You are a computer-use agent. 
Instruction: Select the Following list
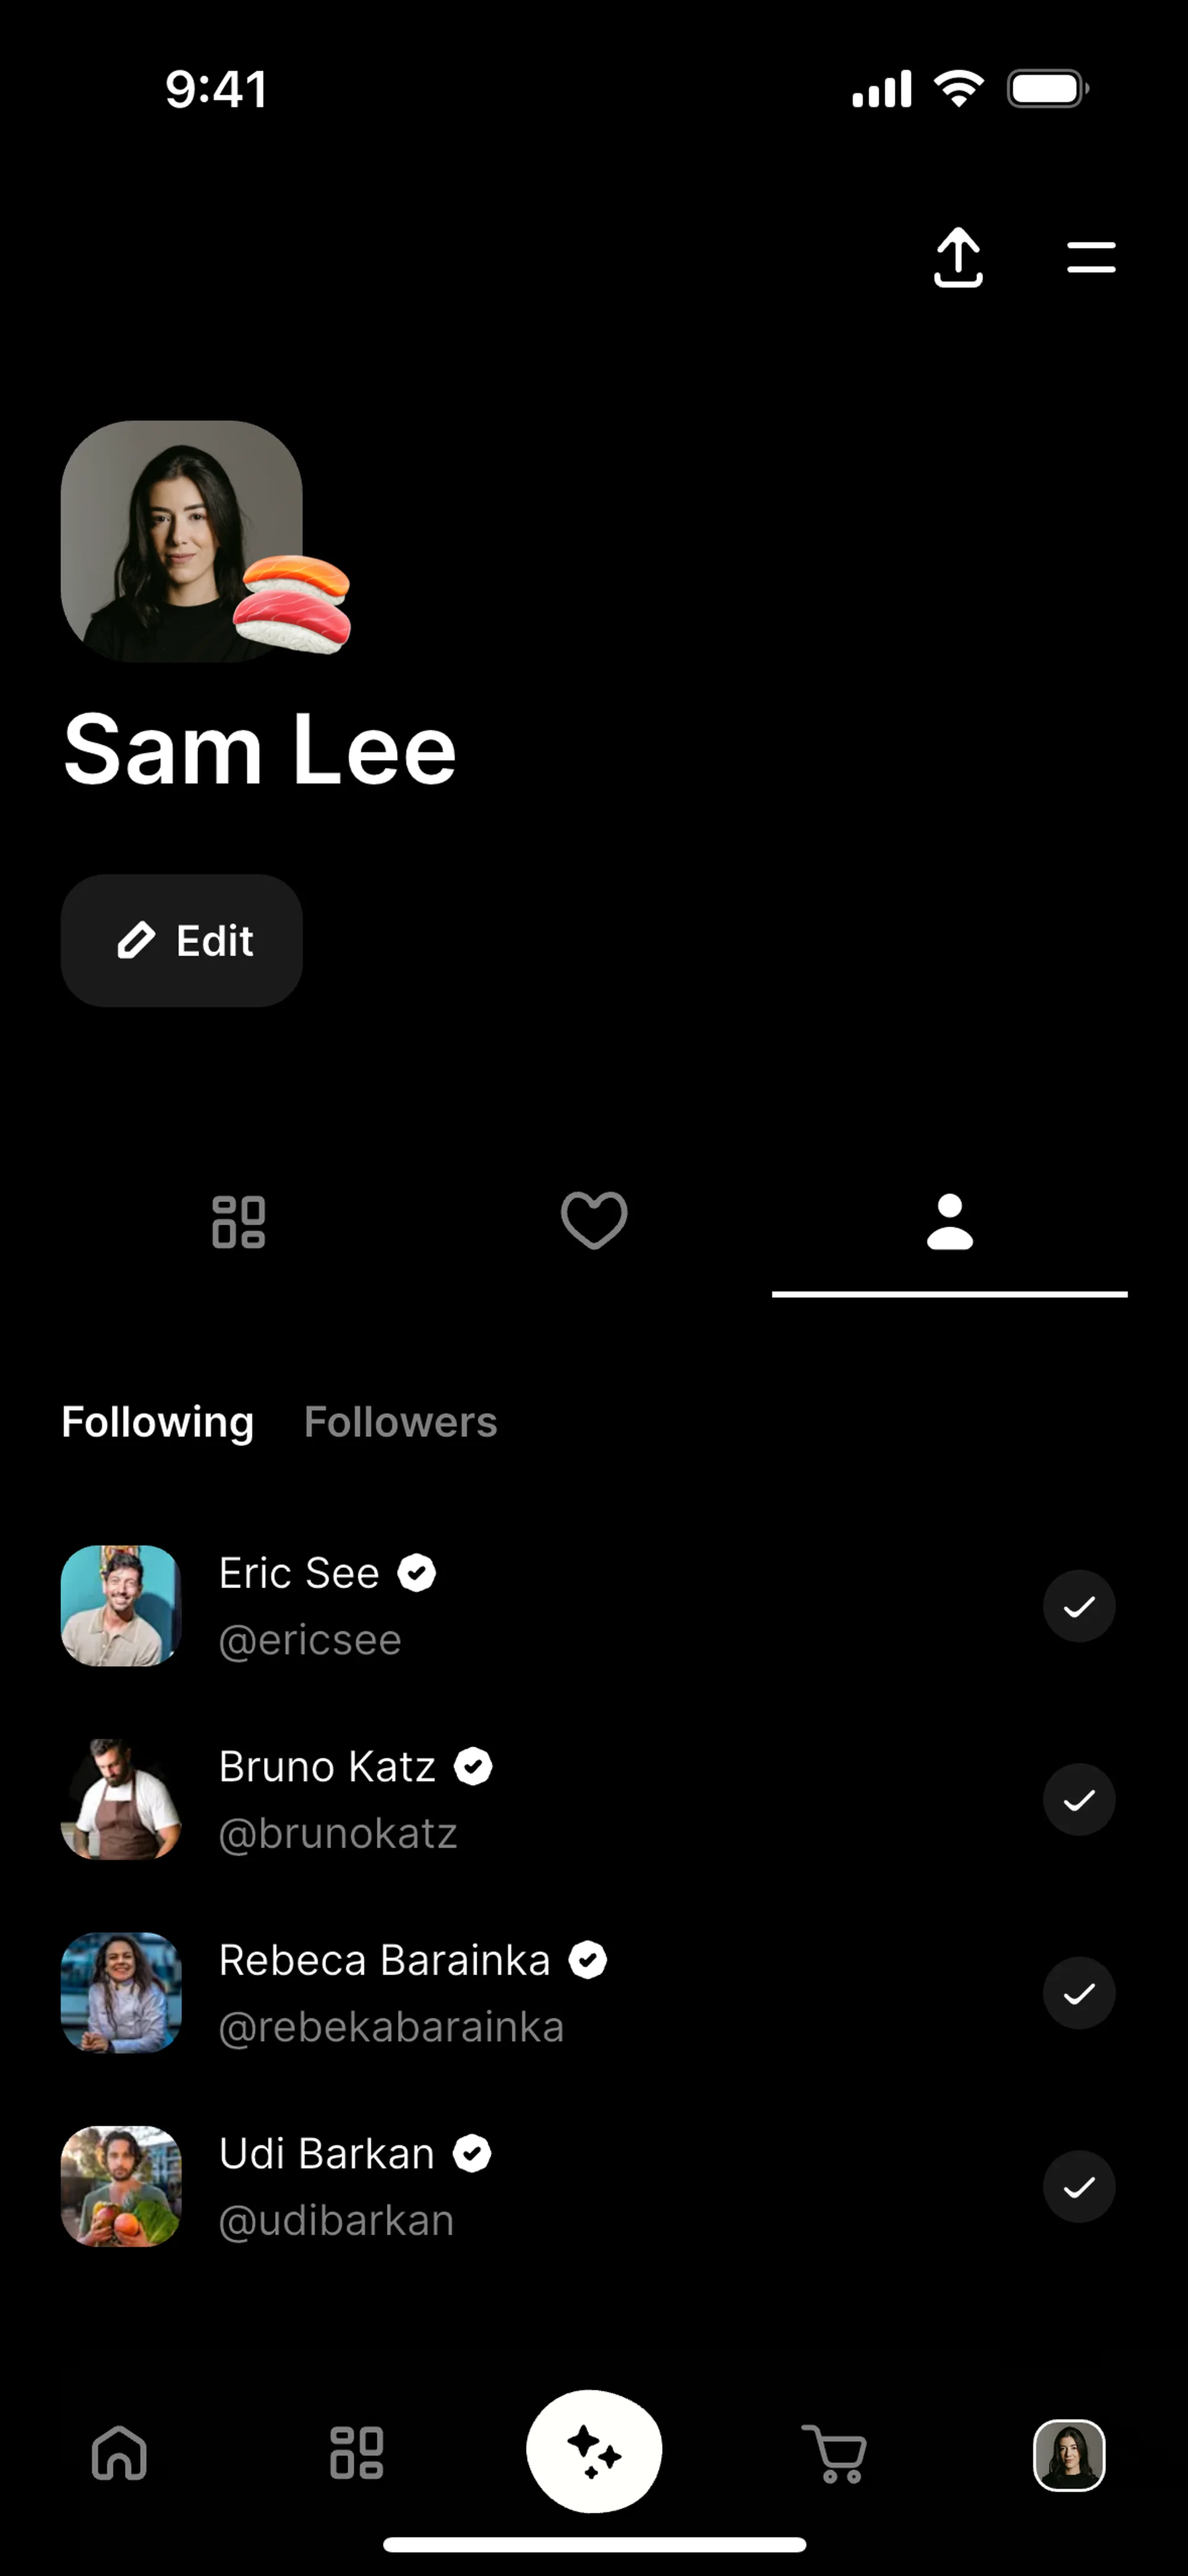pyautogui.click(x=158, y=1422)
